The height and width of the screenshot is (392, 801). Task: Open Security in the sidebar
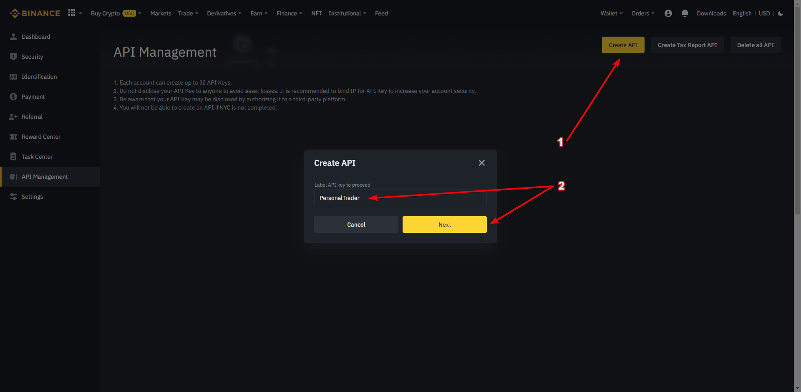tap(32, 57)
